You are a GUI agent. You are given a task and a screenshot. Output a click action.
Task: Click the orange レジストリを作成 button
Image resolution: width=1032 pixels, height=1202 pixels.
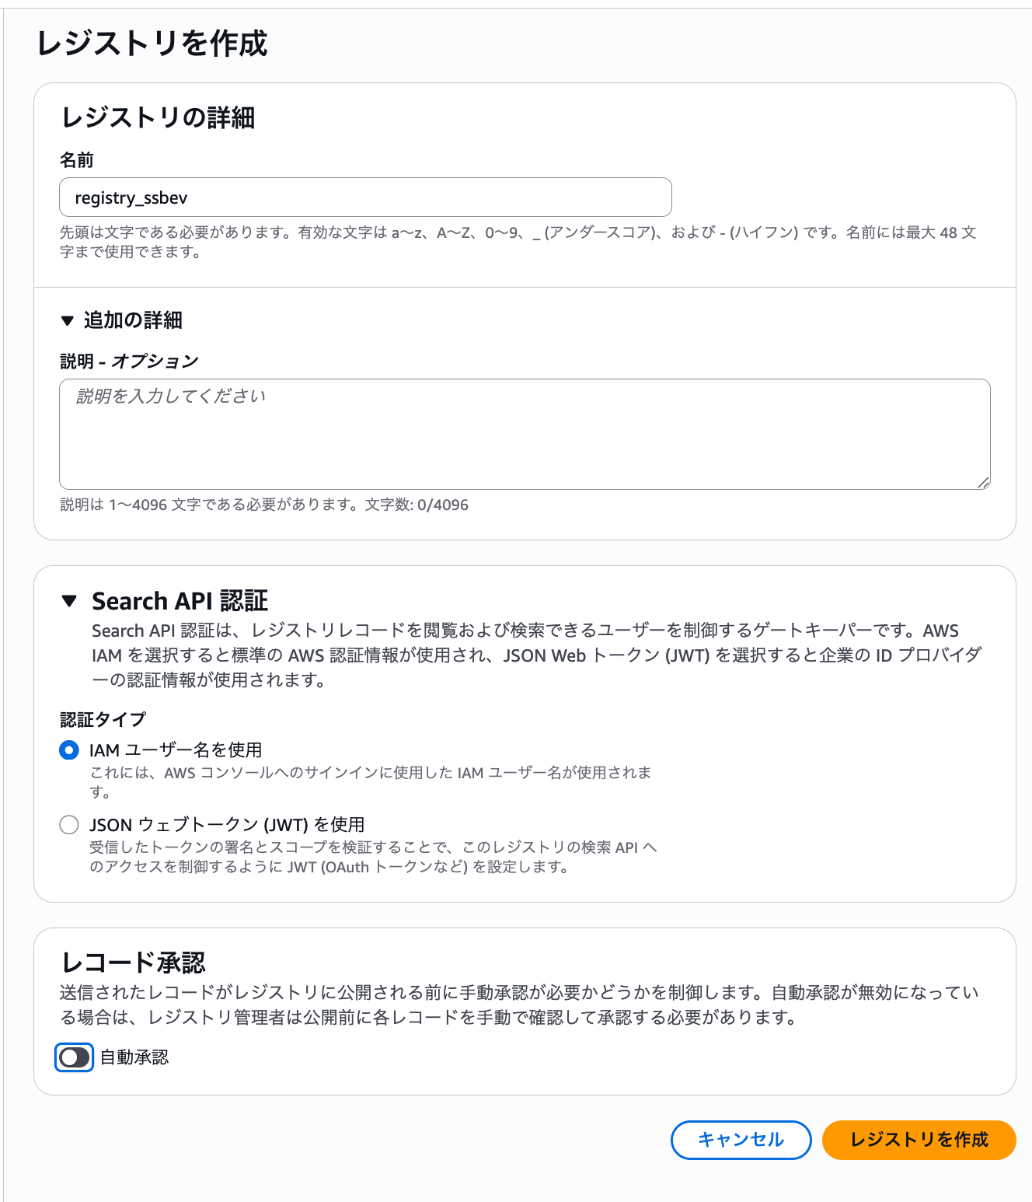[919, 1140]
